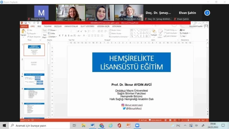Viewport: 229px width, 129px height.
Task: Click the DOSYA file button
Action: click(x=24, y=26)
